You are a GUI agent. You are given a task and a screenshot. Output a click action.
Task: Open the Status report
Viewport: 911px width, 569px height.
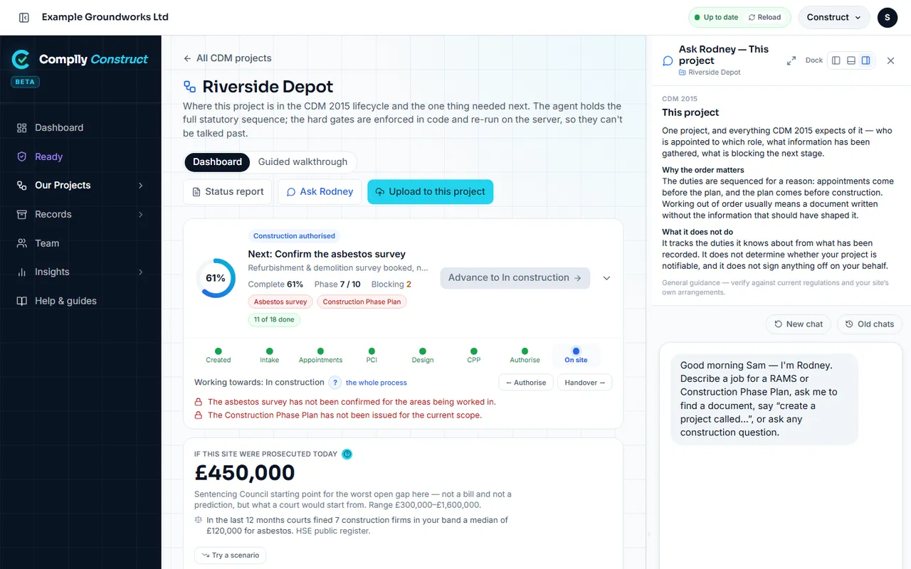pos(228,192)
